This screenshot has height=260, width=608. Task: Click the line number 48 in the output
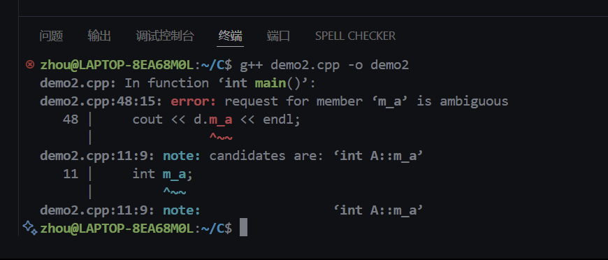[71, 120]
